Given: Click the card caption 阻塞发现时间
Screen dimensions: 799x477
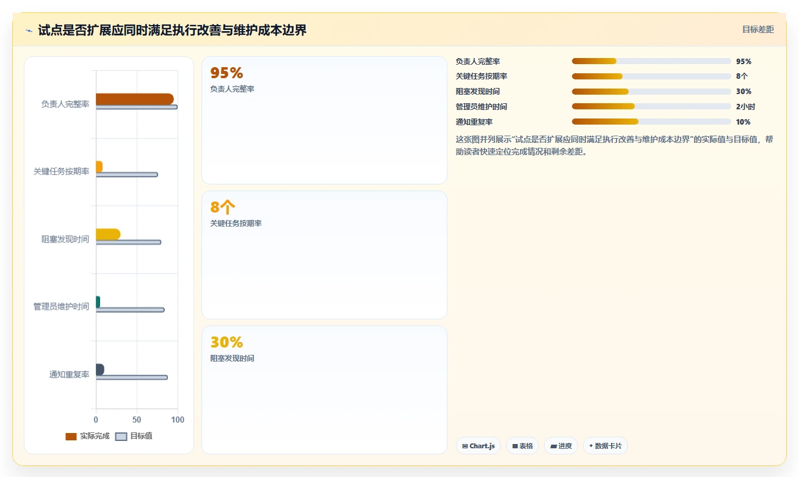Looking at the screenshot, I should pos(232,359).
